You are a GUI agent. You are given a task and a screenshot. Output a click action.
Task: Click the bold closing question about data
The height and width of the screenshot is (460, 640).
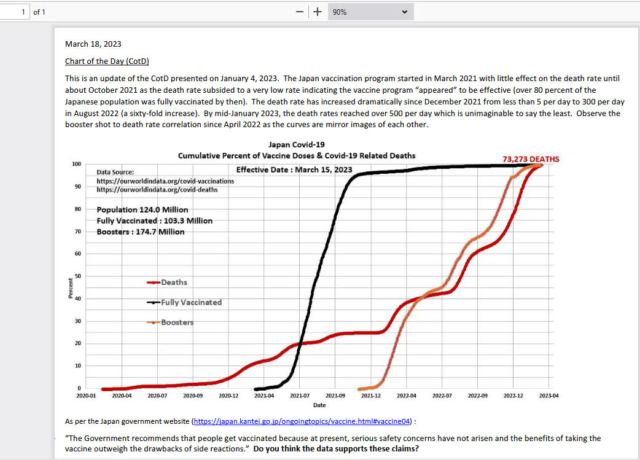(x=336, y=448)
